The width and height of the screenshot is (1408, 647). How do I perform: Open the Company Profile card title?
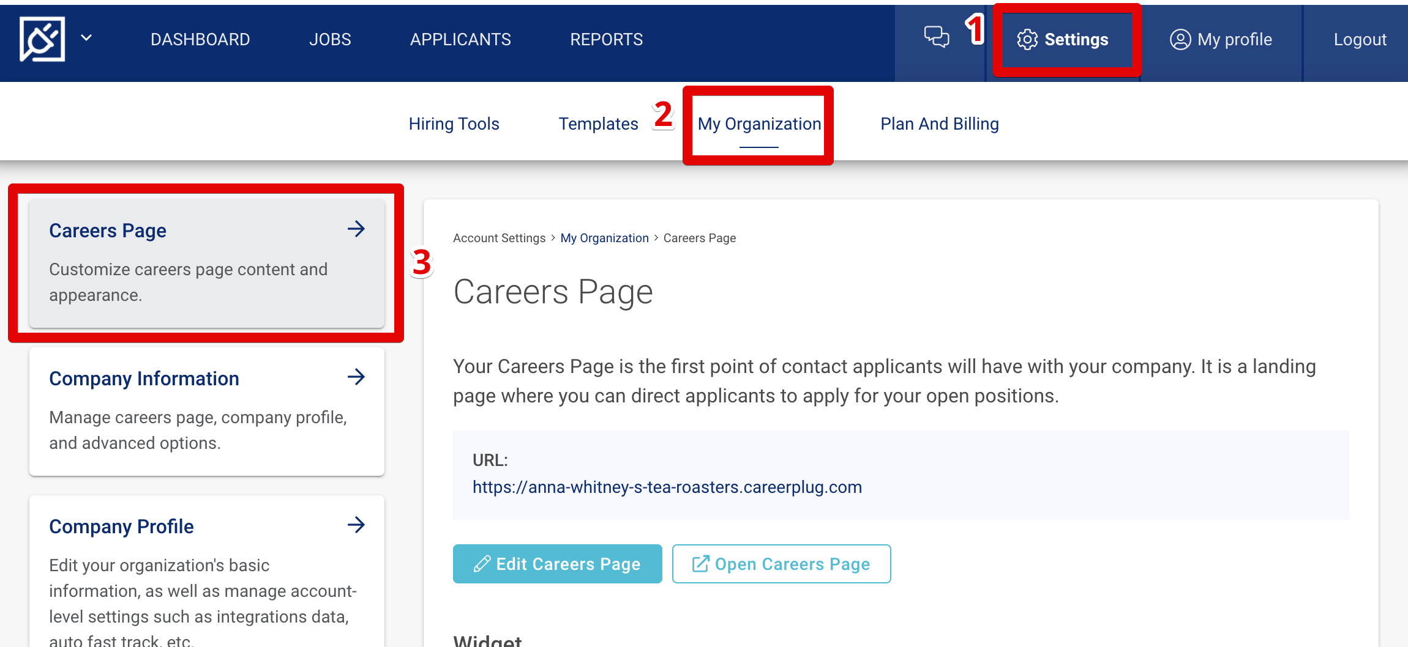coord(121,527)
